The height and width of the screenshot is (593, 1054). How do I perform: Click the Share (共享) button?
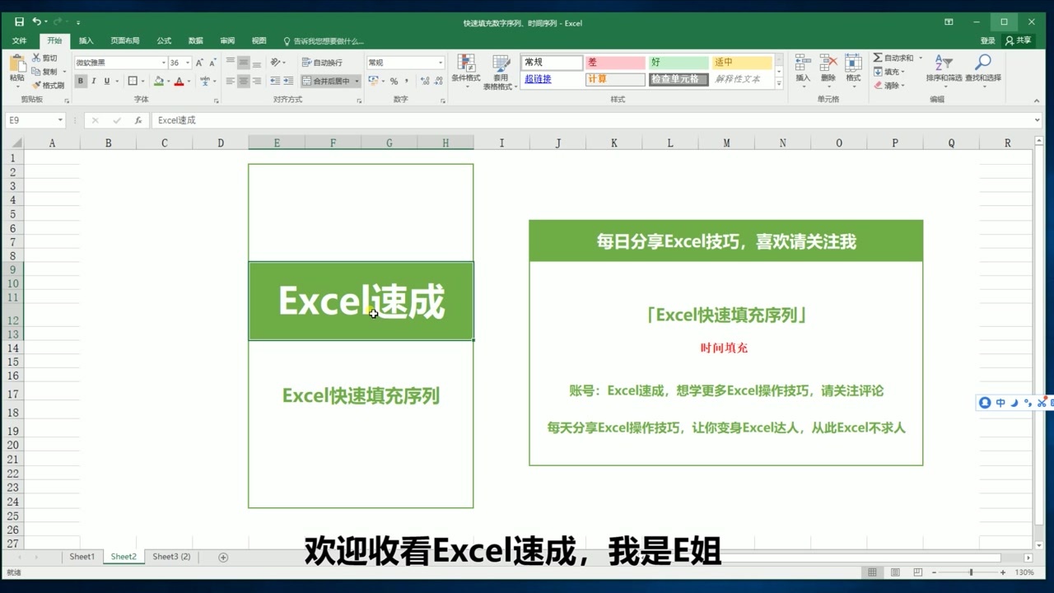[x=1019, y=40]
